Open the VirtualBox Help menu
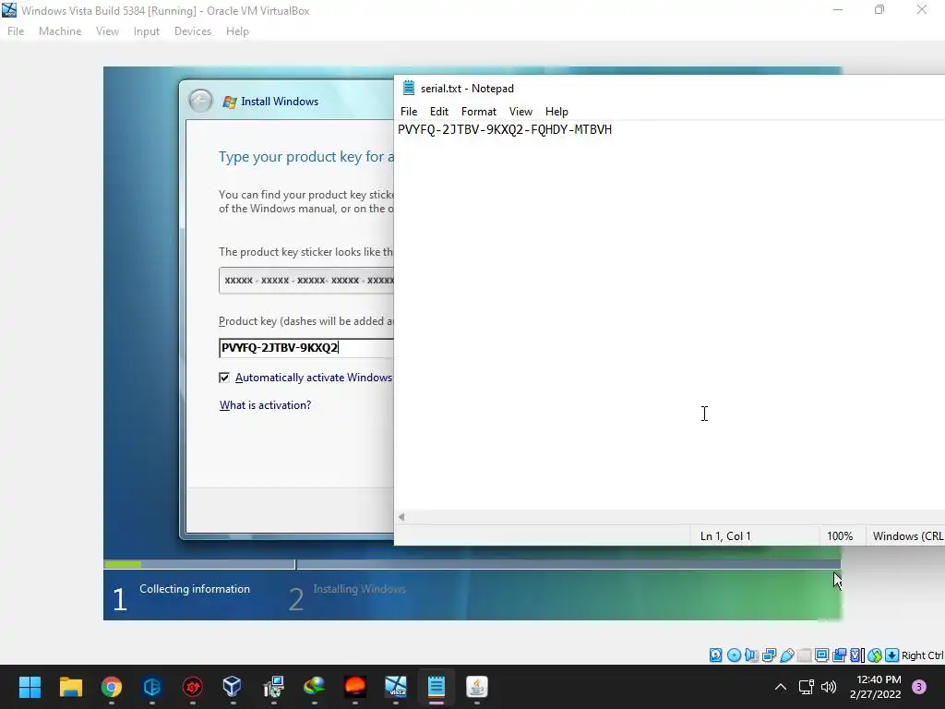 (x=237, y=31)
